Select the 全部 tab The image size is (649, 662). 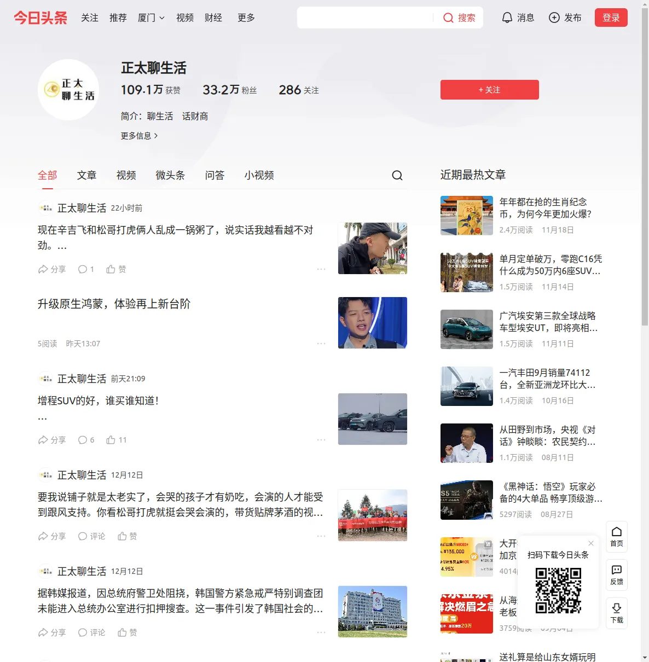[x=48, y=175]
